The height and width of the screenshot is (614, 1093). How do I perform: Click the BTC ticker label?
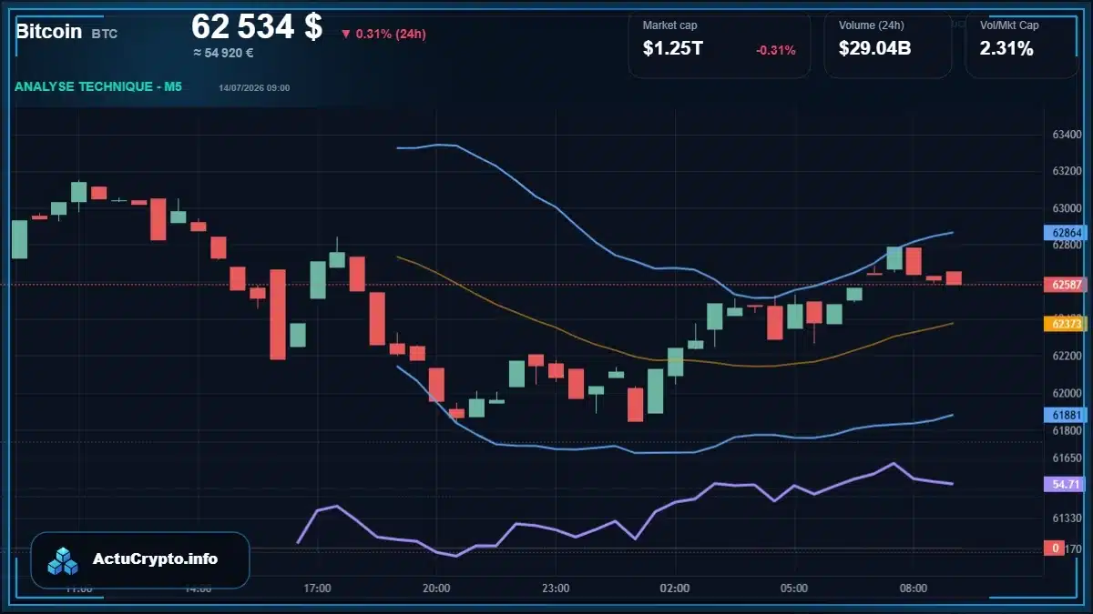(105, 34)
